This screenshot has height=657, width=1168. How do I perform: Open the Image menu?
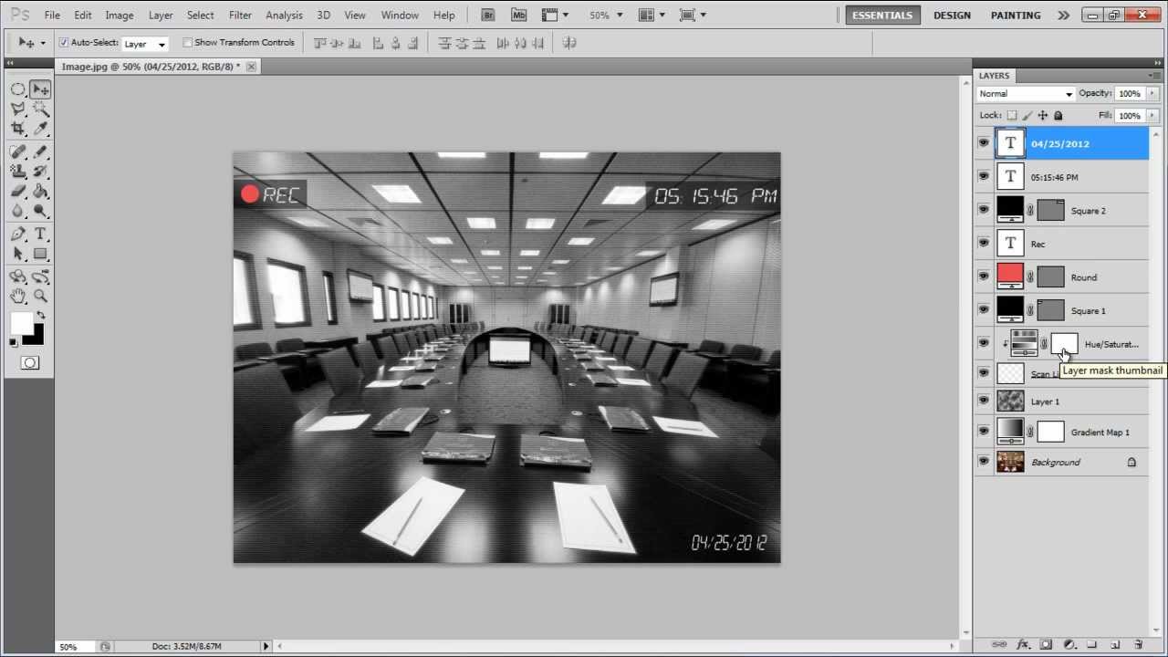120,16
